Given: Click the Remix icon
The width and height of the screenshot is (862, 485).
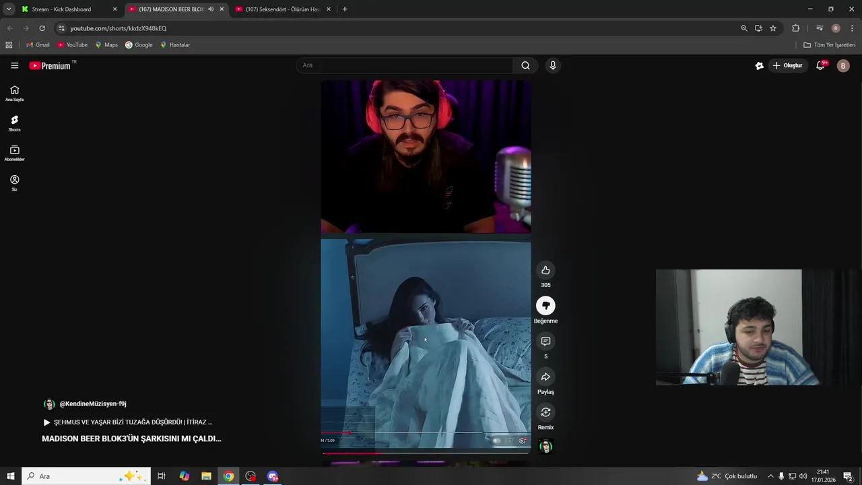Looking at the screenshot, I should coord(545,412).
